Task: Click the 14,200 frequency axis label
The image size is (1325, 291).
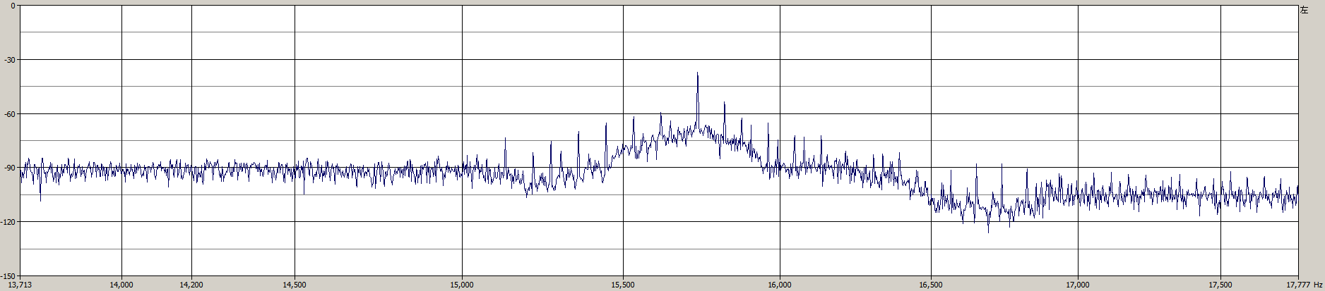Action: pos(191,285)
